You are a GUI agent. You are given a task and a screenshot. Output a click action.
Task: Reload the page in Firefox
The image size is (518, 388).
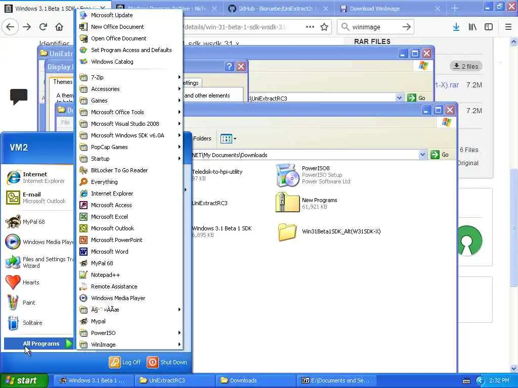(43, 27)
